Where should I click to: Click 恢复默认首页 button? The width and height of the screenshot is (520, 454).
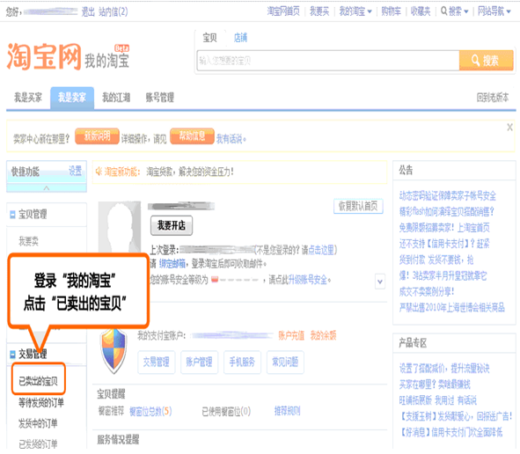coord(358,206)
